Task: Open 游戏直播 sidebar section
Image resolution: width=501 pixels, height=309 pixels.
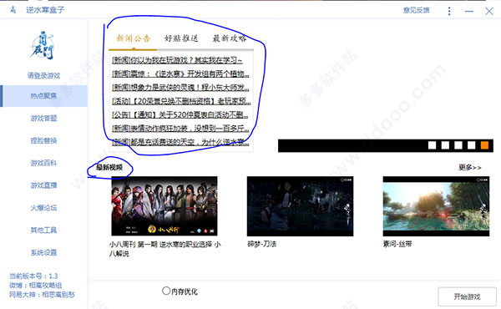Action: click(43, 185)
